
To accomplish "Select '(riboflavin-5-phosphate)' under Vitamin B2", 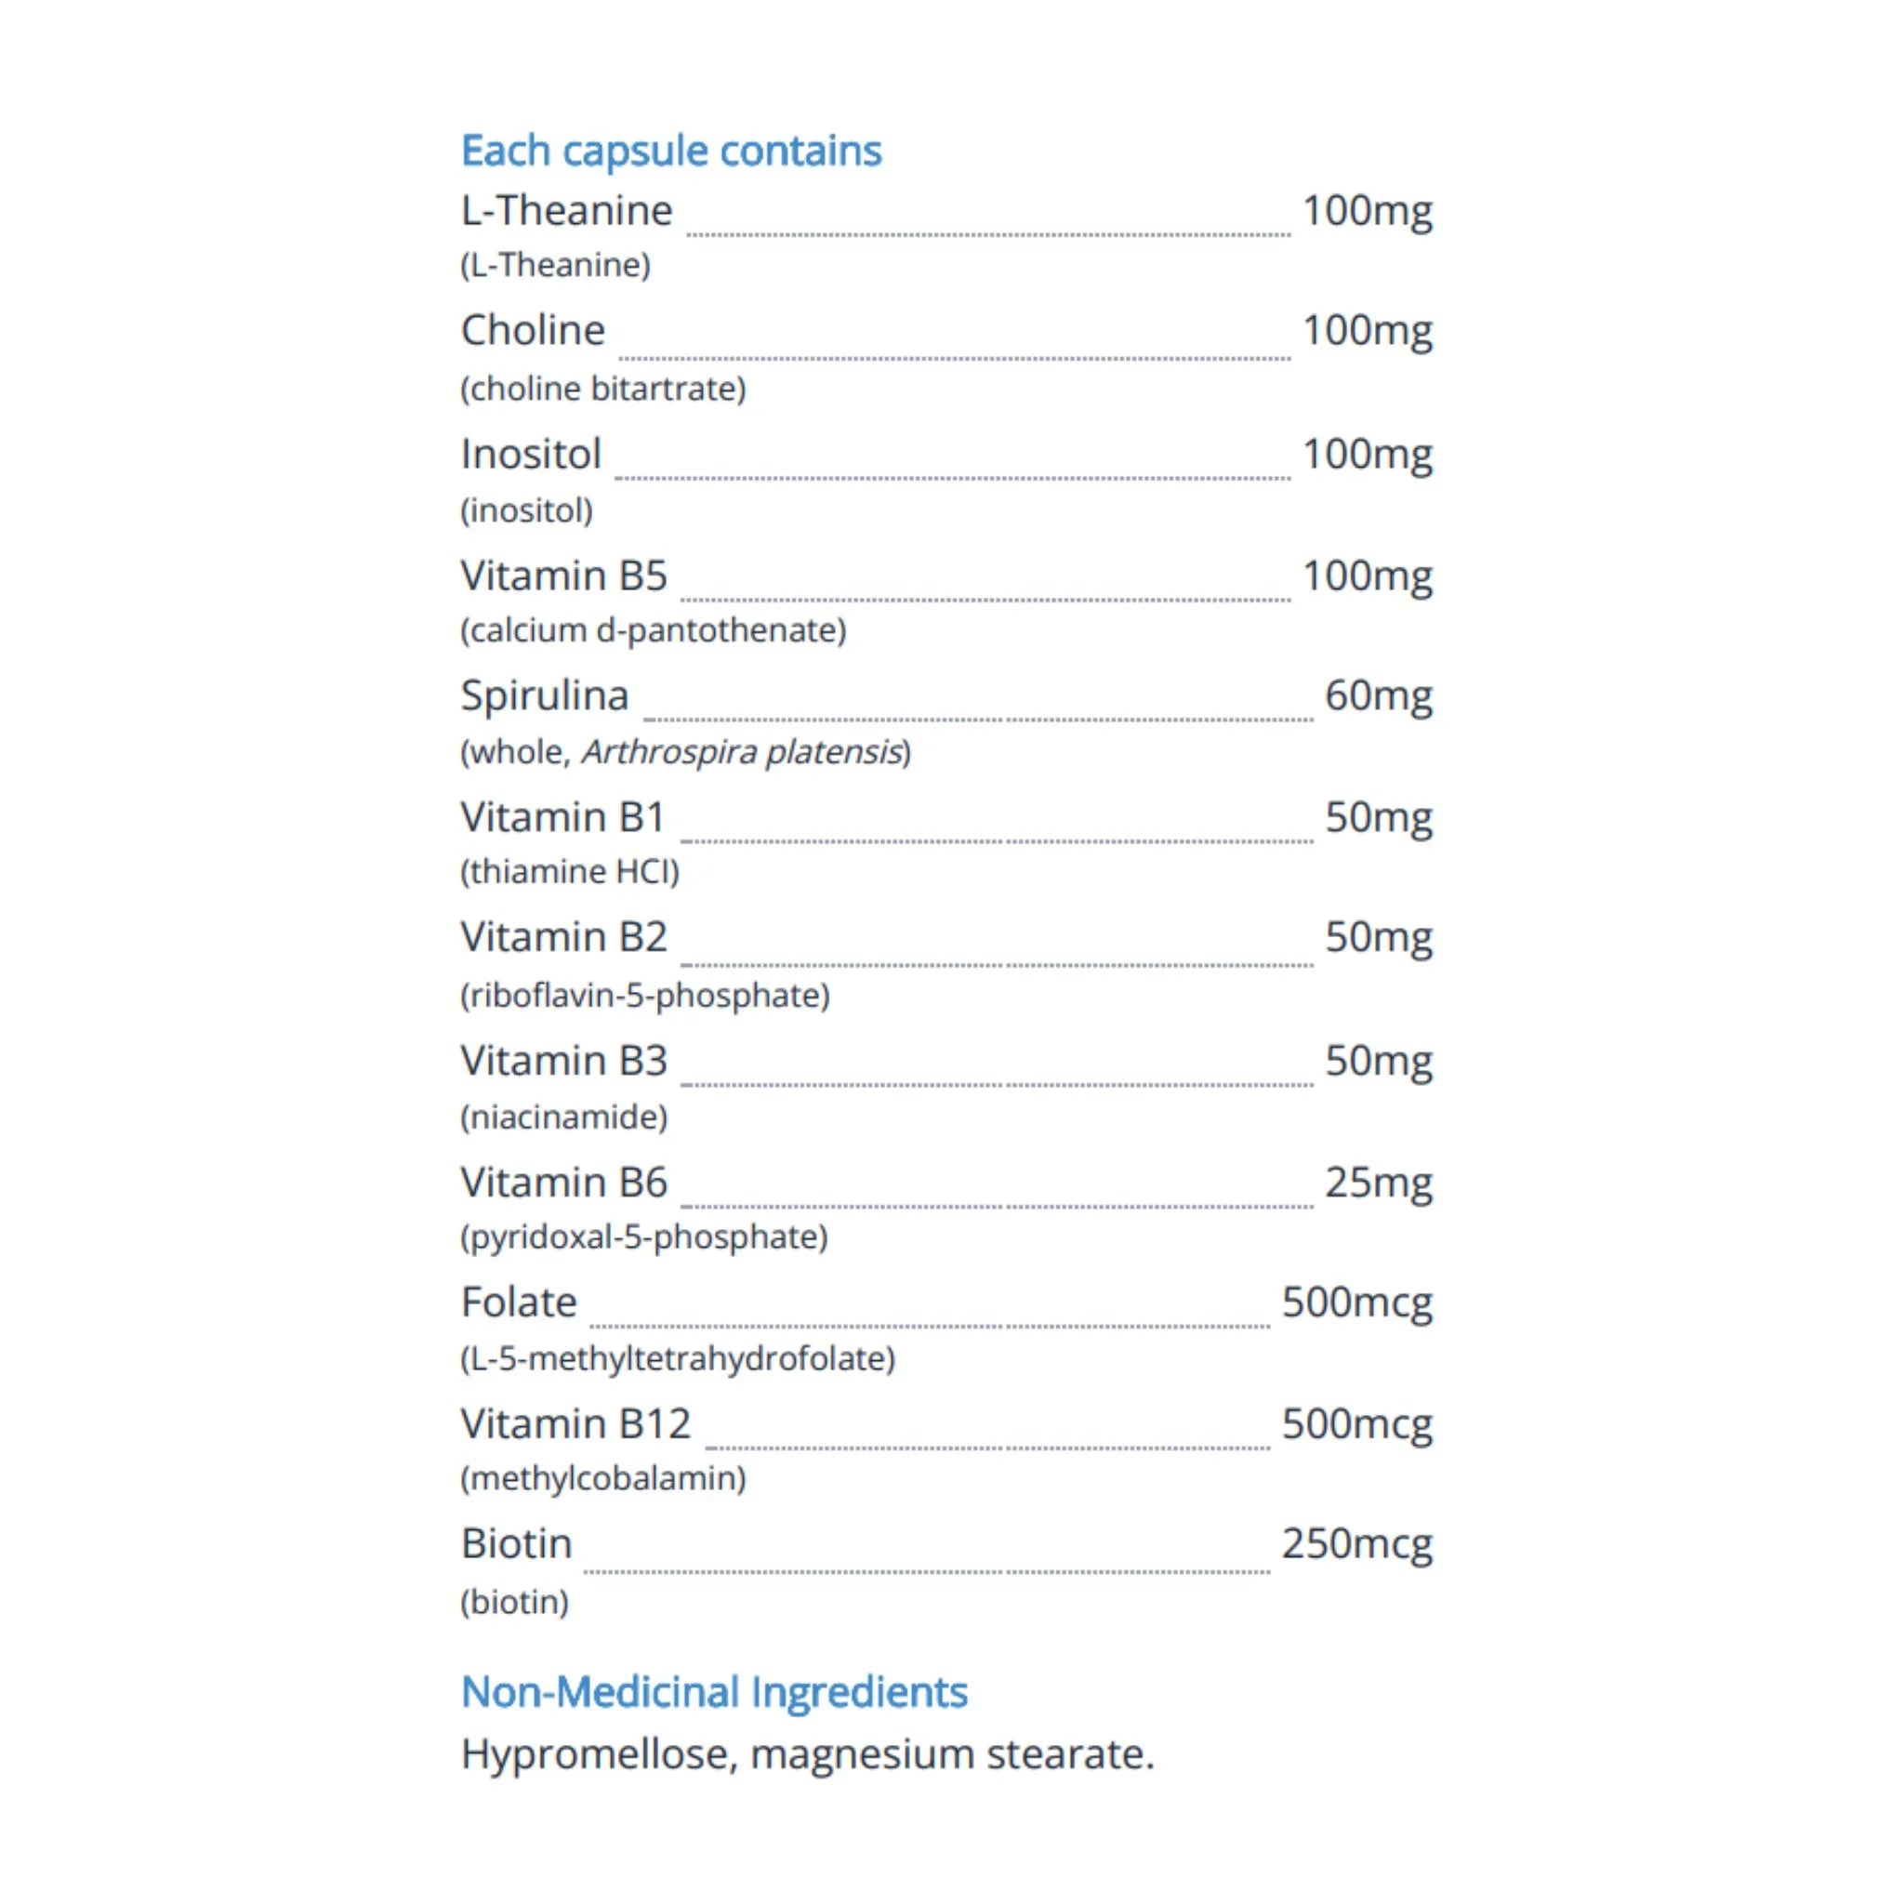I will coord(645,996).
